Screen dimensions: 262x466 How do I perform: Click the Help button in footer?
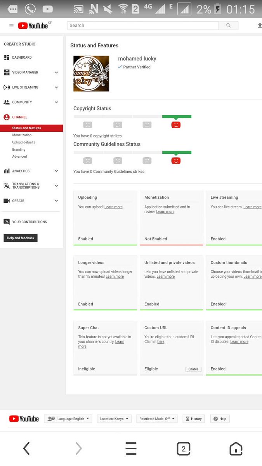click(220, 419)
